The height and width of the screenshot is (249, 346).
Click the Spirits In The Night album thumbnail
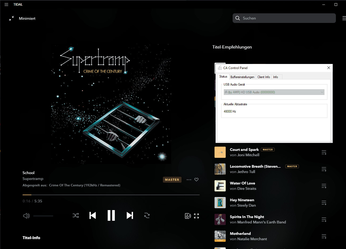220,219
